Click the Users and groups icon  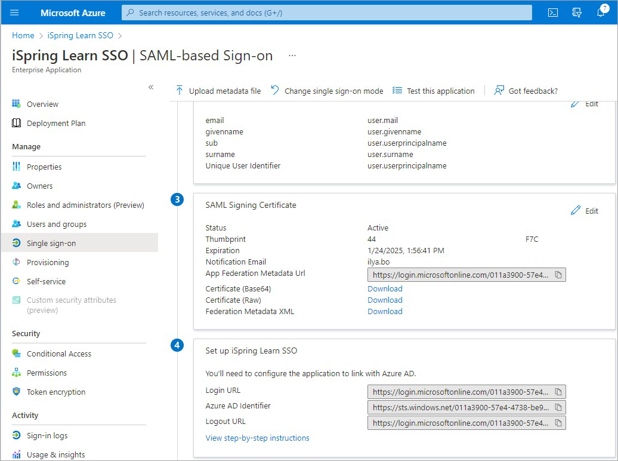(x=16, y=224)
